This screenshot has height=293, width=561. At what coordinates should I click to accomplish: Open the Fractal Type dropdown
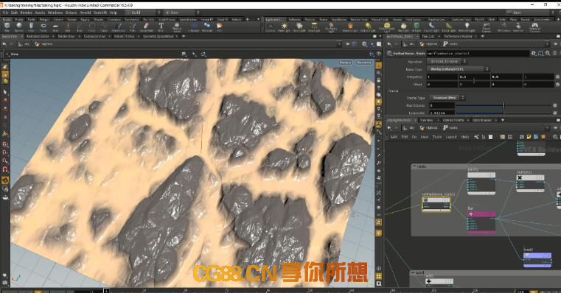coord(447,98)
